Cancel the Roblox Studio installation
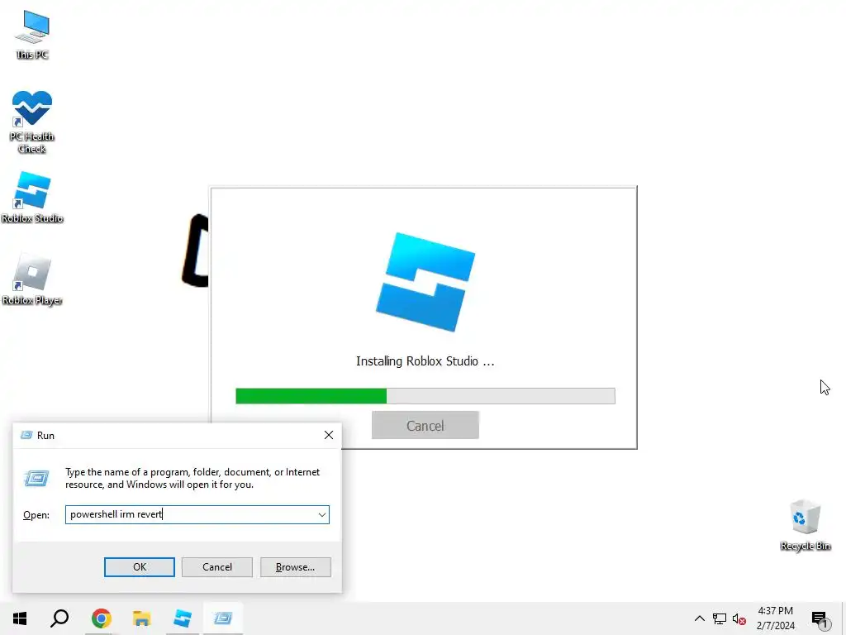Viewport: 846px width, 635px height. (425, 426)
